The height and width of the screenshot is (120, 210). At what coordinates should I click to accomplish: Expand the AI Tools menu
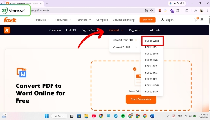pos(157,30)
